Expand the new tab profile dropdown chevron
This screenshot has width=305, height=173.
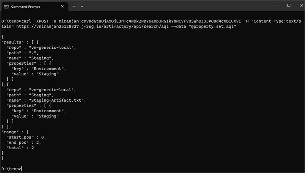coord(82,7)
